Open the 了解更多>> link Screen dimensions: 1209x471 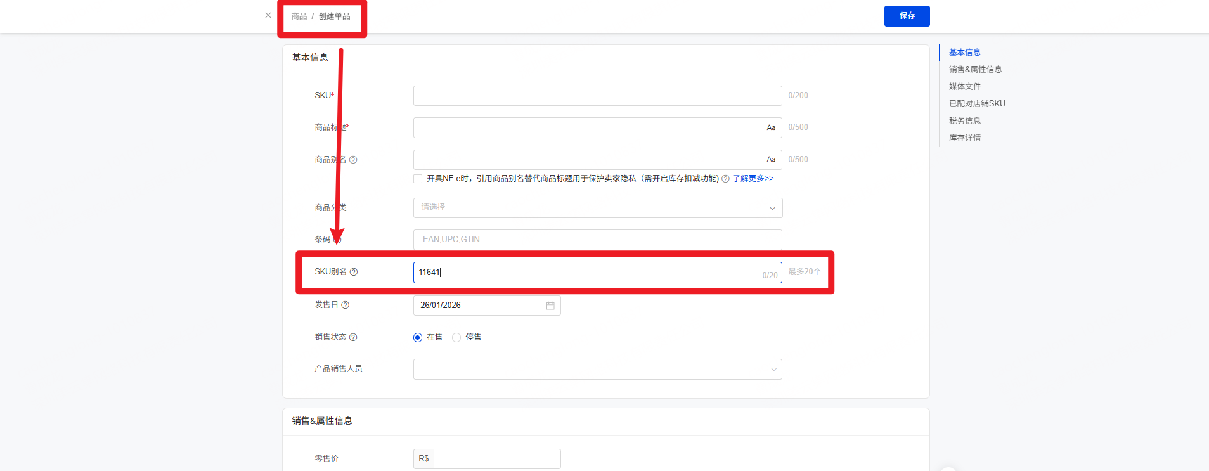tap(753, 179)
